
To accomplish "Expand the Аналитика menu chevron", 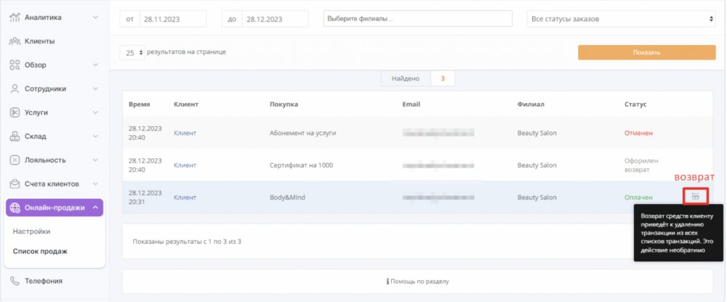I will point(95,17).
